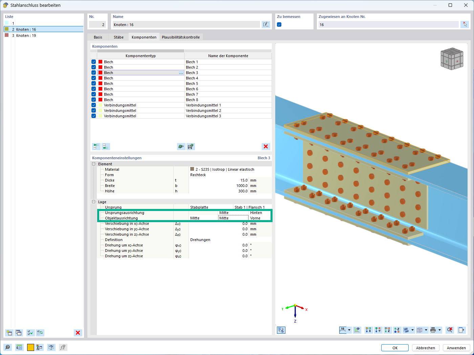Toggle checkbox for Blech 4 component
474x355 pixels.
[x=94, y=78]
